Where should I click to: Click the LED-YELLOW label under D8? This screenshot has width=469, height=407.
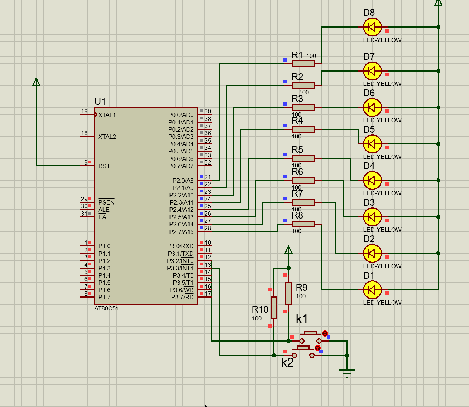point(382,40)
